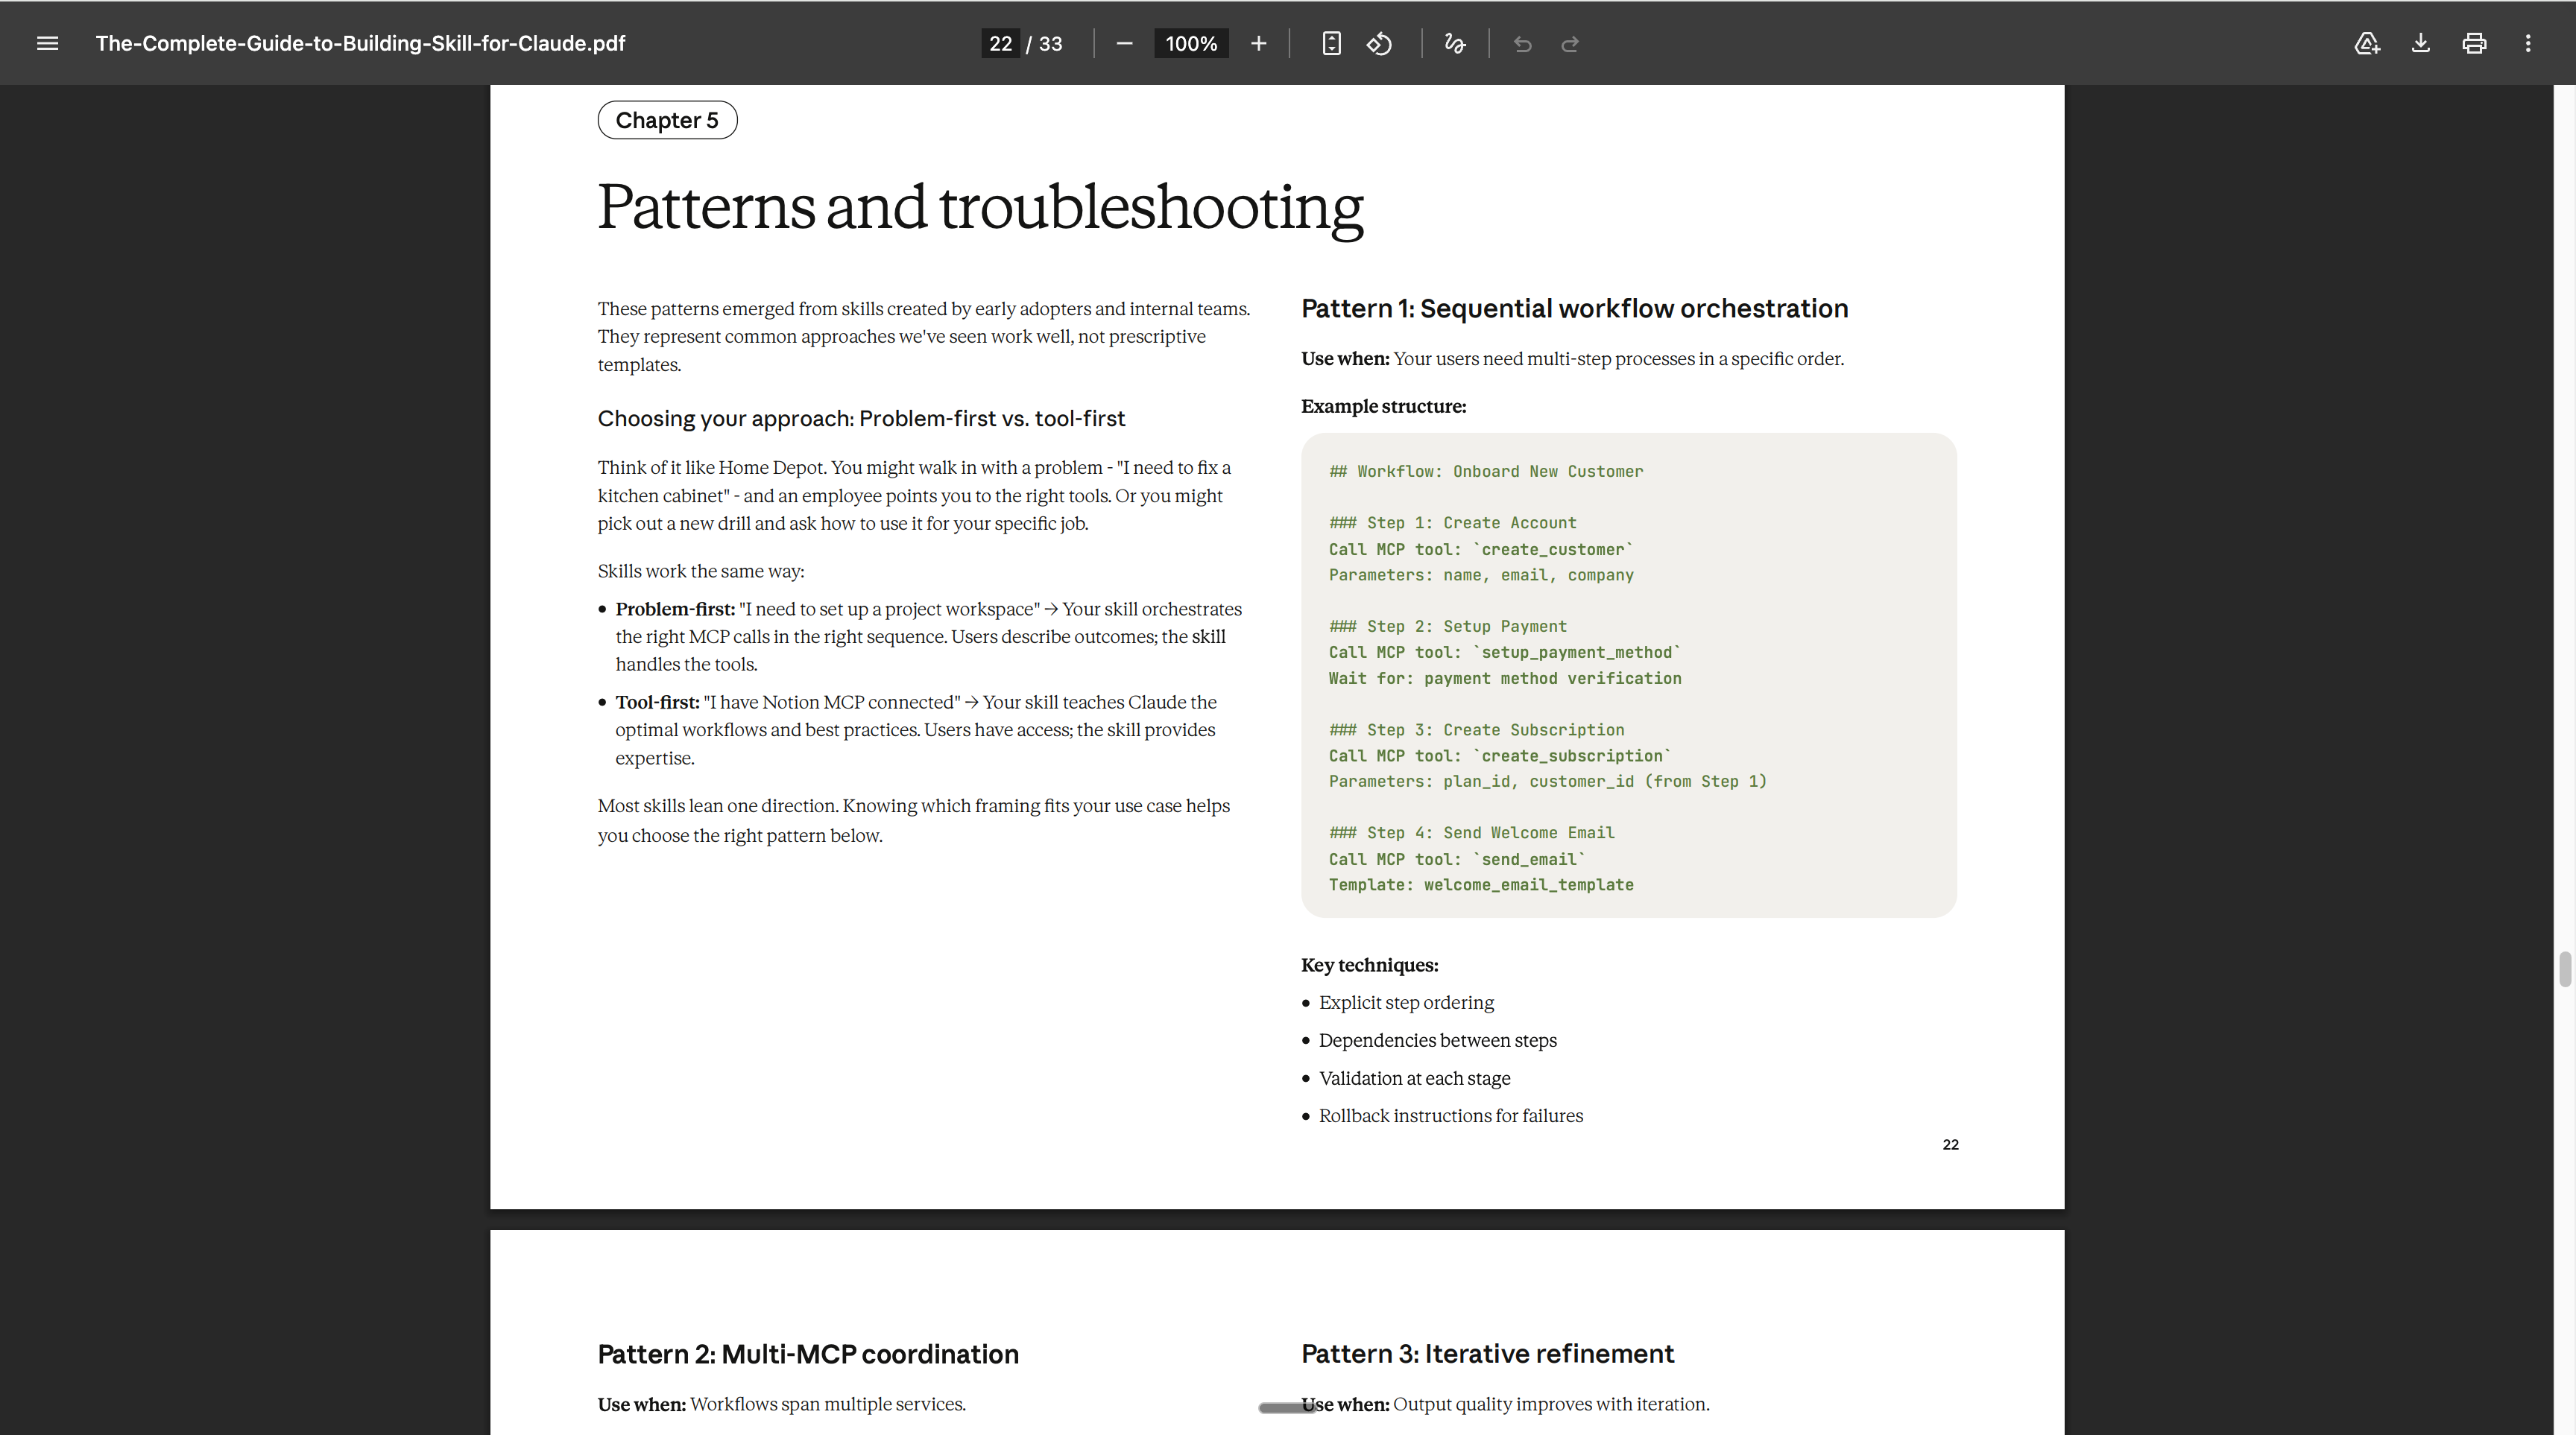Click the undo arrow icon

(1522, 43)
